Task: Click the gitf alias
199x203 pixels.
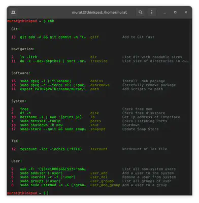Action: [94, 37]
